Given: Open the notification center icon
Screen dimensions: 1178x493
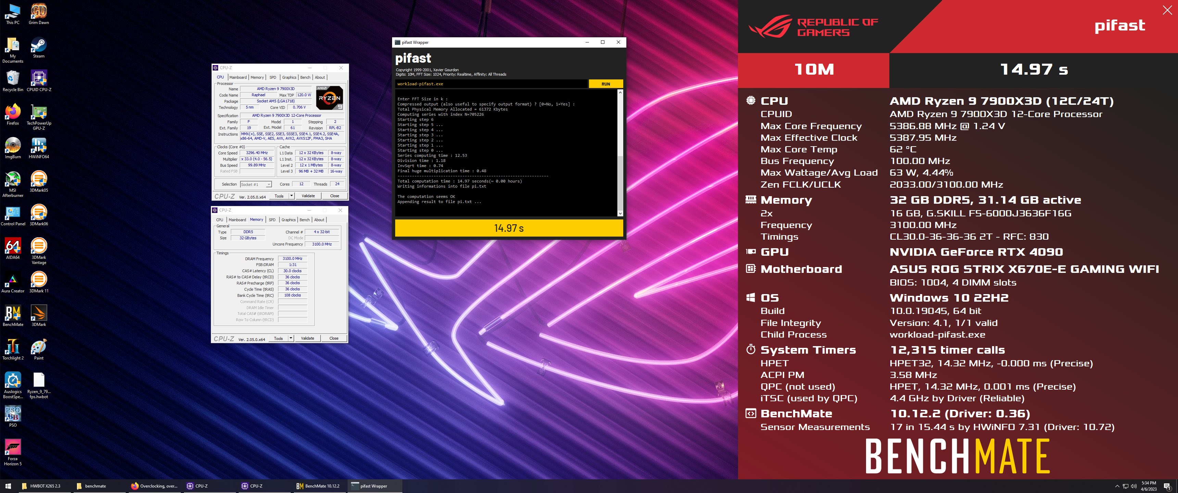Looking at the screenshot, I should click(1167, 486).
